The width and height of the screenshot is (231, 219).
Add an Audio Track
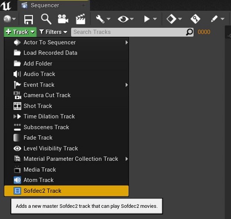point(66,74)
